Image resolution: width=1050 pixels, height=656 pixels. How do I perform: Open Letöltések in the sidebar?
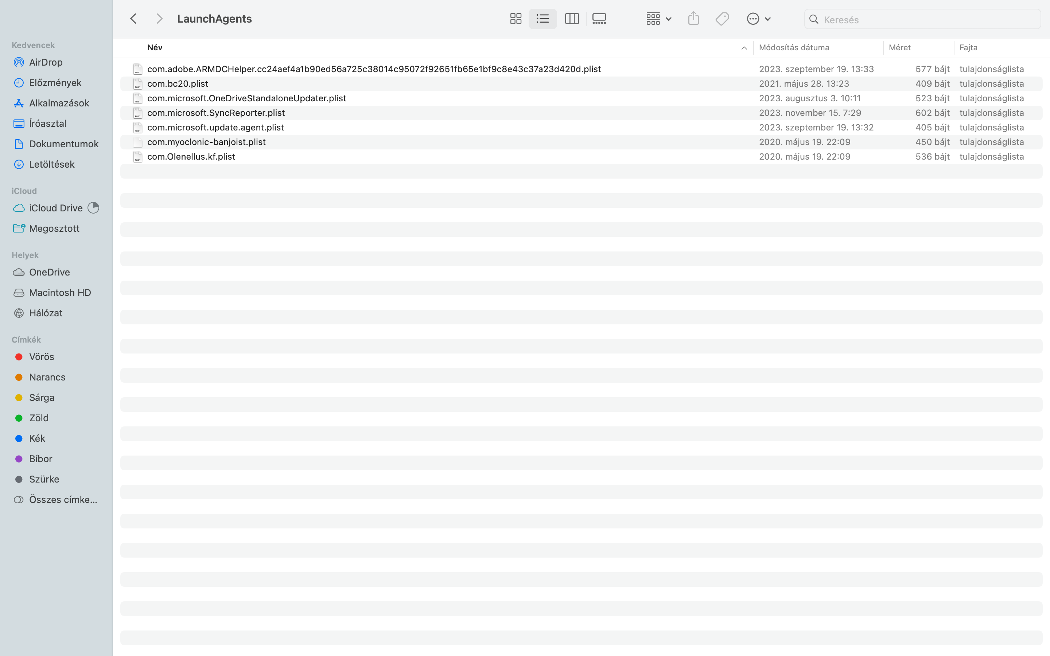pos(52,164)
